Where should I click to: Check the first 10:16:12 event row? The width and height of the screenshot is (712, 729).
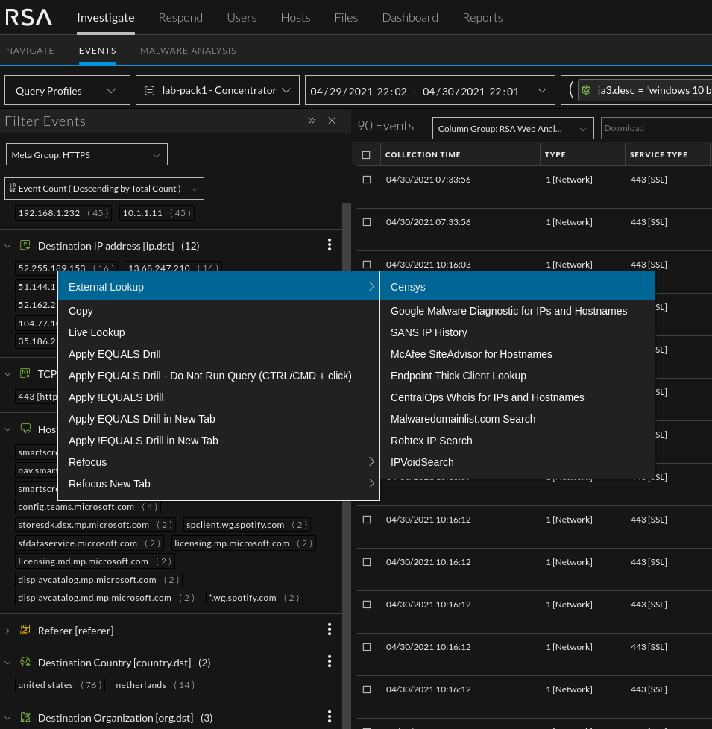coord(367,520)
